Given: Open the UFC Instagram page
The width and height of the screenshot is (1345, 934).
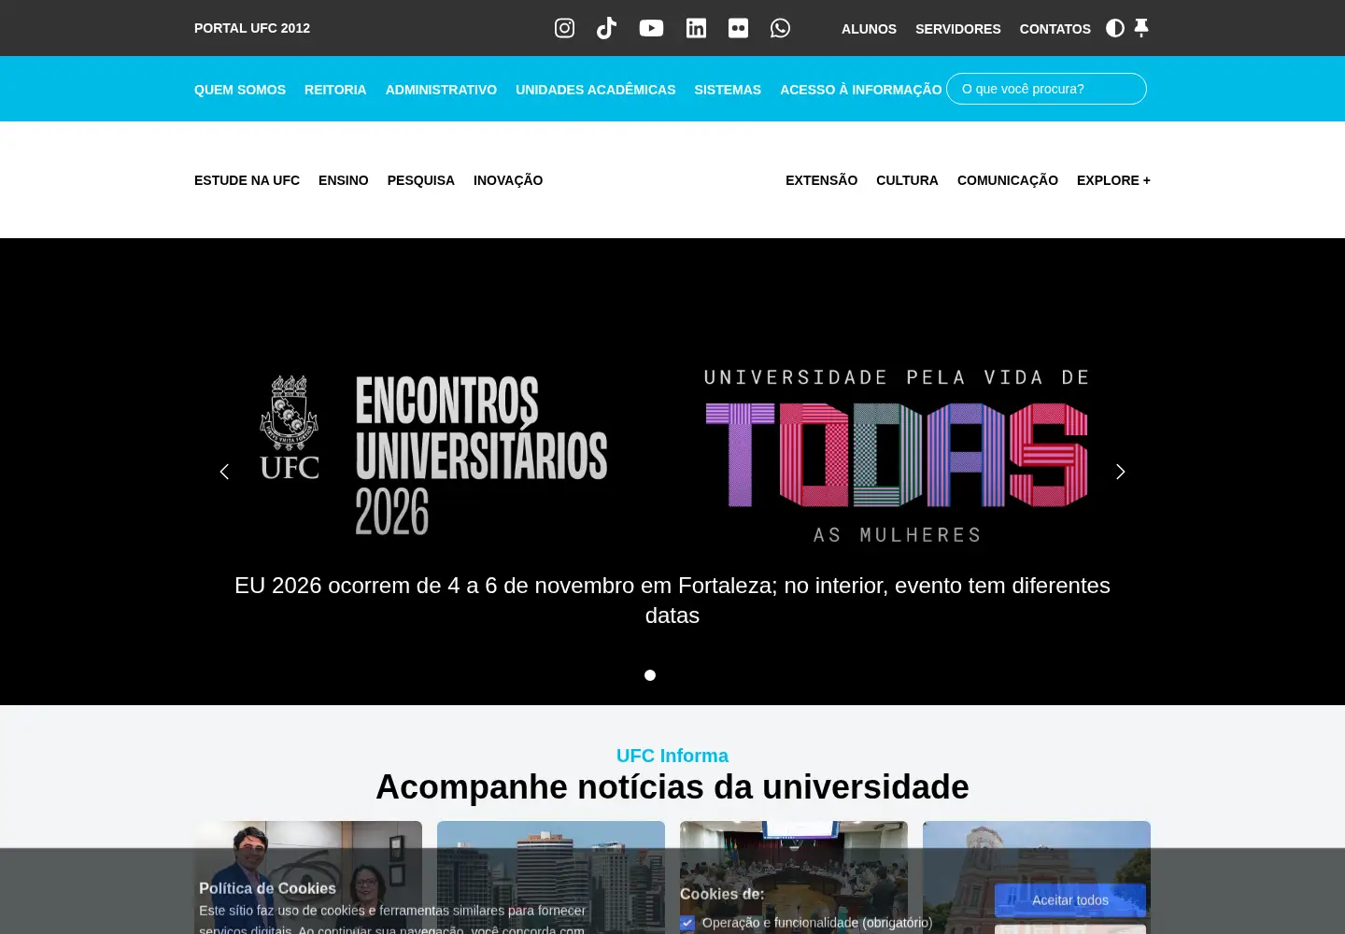Looking at the screenshot, I should 564,28.
